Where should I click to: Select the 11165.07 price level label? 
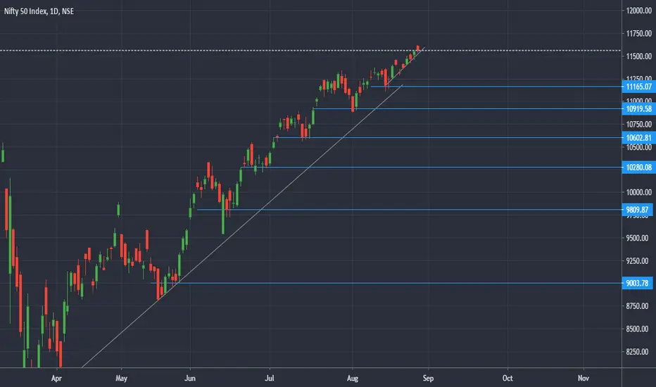click(x=638, y=87)
